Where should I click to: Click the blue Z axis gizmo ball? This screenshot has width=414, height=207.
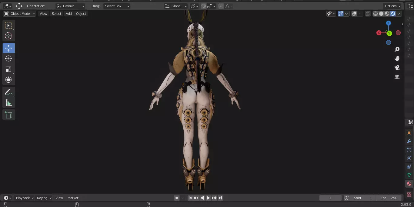click(x=389, y=23)
